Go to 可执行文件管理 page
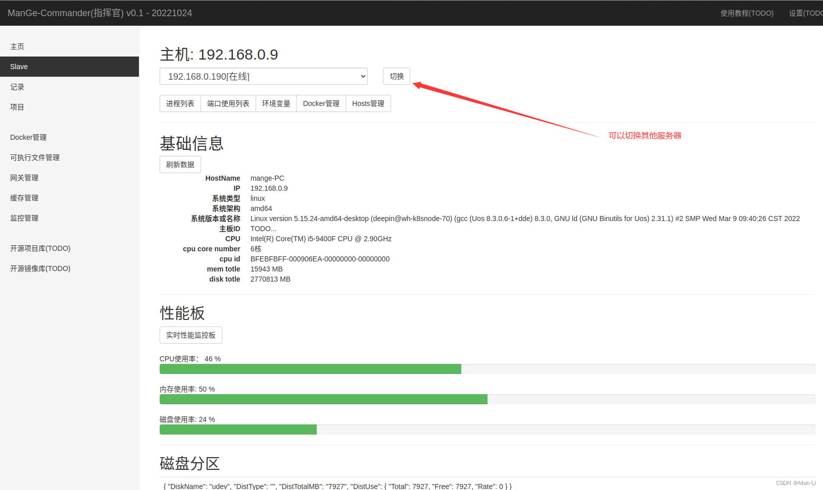823x490 pixels. [34, 157]
